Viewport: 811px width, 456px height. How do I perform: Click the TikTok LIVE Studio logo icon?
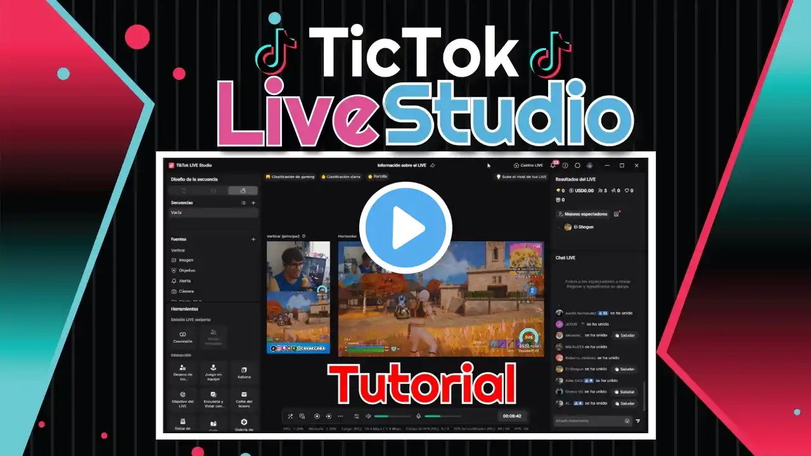pyautogui.click(x=171, y=165)
